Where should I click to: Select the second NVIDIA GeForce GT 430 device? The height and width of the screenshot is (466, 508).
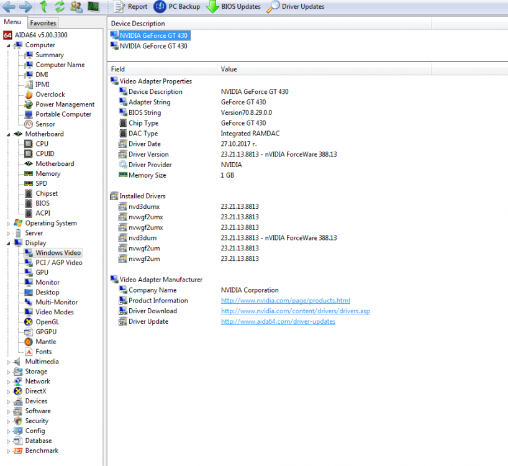pos(153,47)
